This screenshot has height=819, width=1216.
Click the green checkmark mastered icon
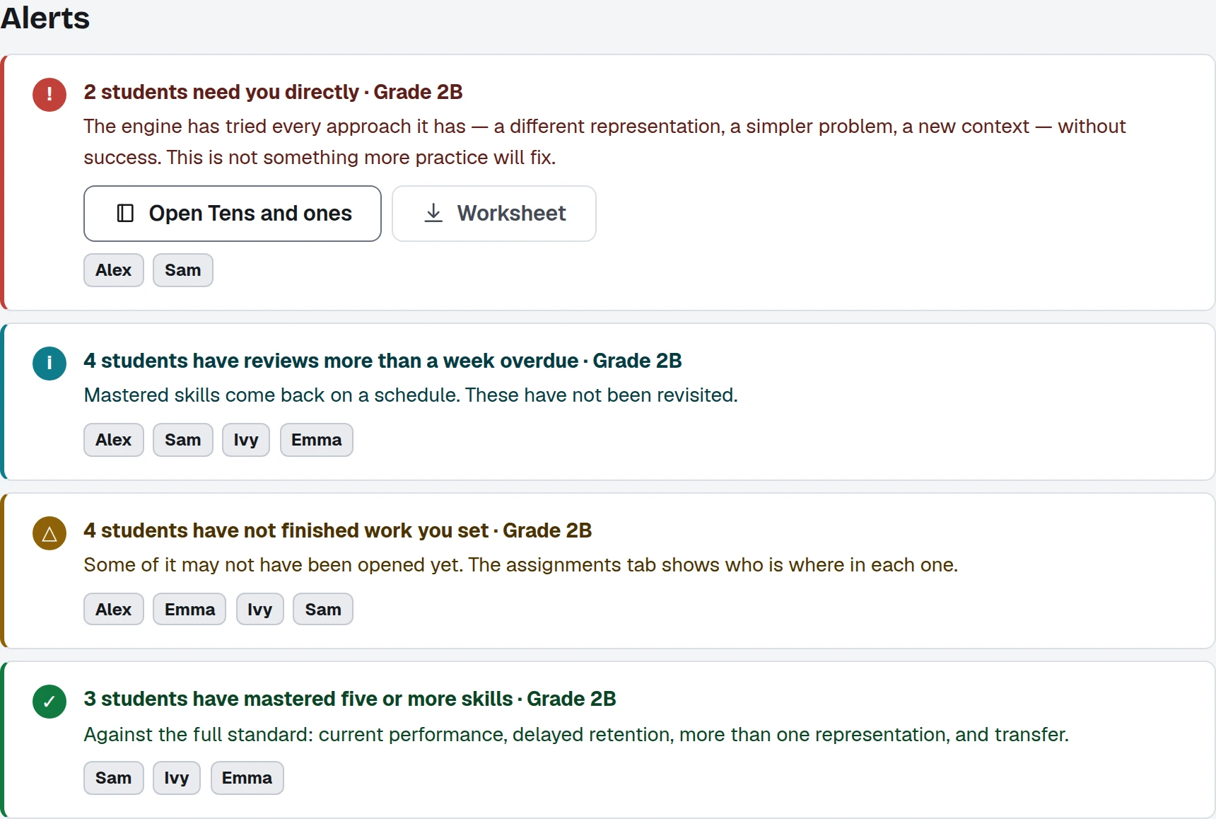coord(49,702)
